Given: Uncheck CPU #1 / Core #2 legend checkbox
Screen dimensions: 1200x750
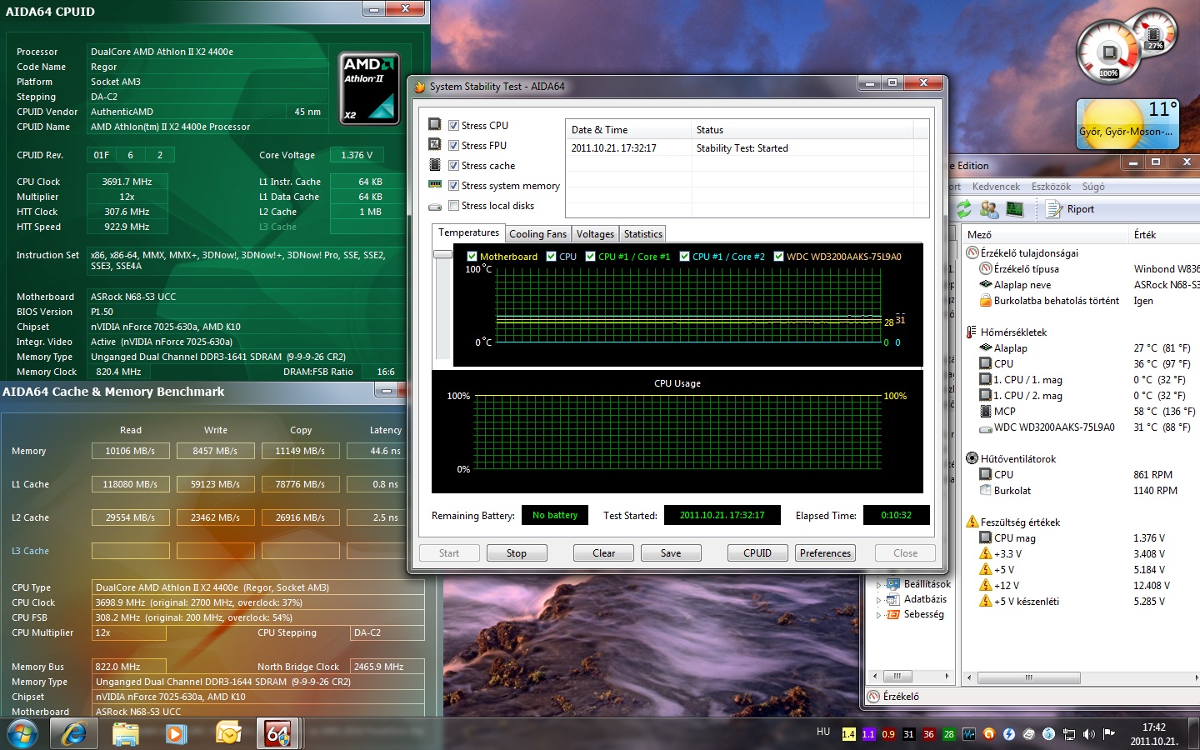Looking at the screenshot, I should click(x=684, y=257).
